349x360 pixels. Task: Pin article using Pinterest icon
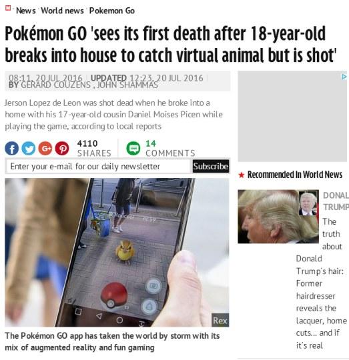coord(62,149)
